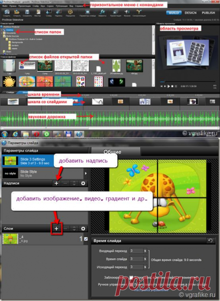Expand the Documents folder in the tree
This screenshot has height=301, width=220.
pyautogui.click(x=2, y=33)
